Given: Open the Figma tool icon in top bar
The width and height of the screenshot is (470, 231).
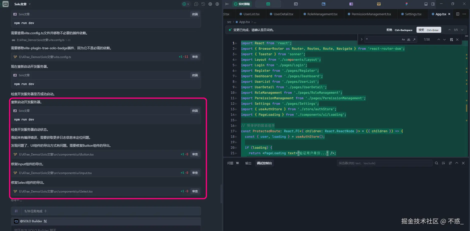Looking at the screenshot, I should pyautogui.click(x=406, y=4).
